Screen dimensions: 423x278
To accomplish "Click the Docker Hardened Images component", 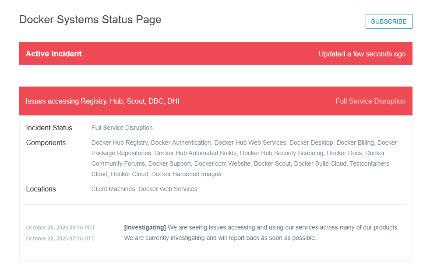I will pos(187,174).
